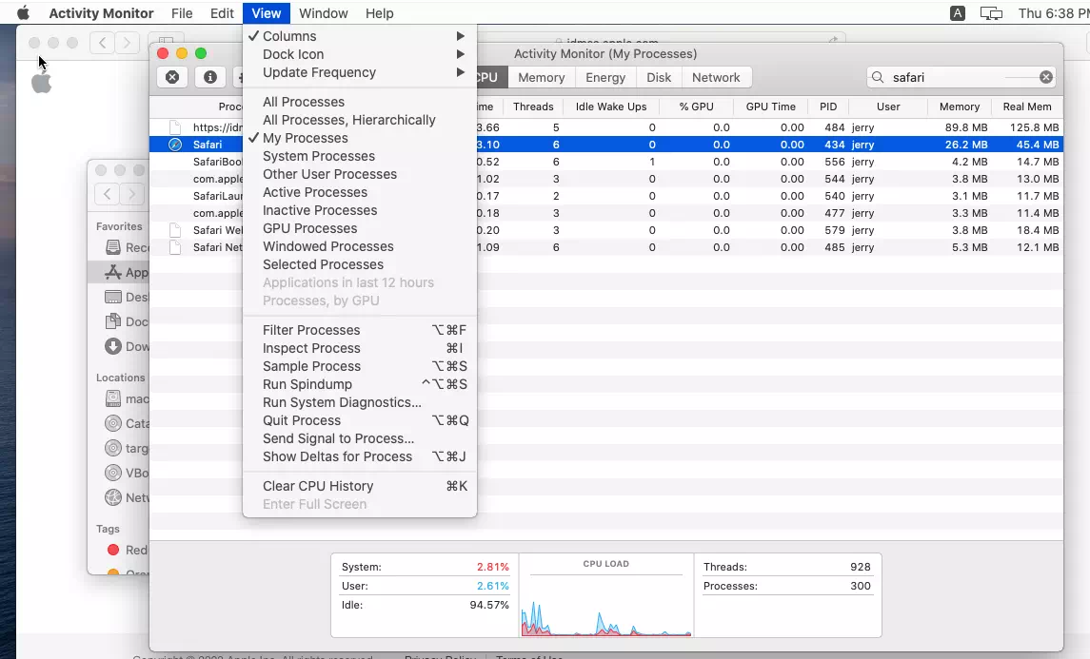Select targ disk in Finder sidebar
Viewport: 1090px width, 659px height.
(x=126, y=448)
